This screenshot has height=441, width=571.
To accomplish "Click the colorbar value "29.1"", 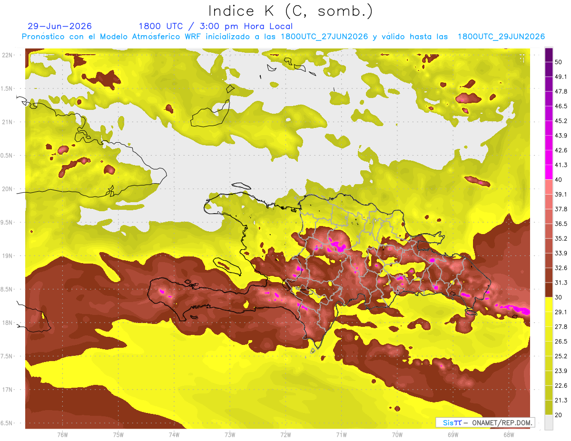I will click(561, 312).
